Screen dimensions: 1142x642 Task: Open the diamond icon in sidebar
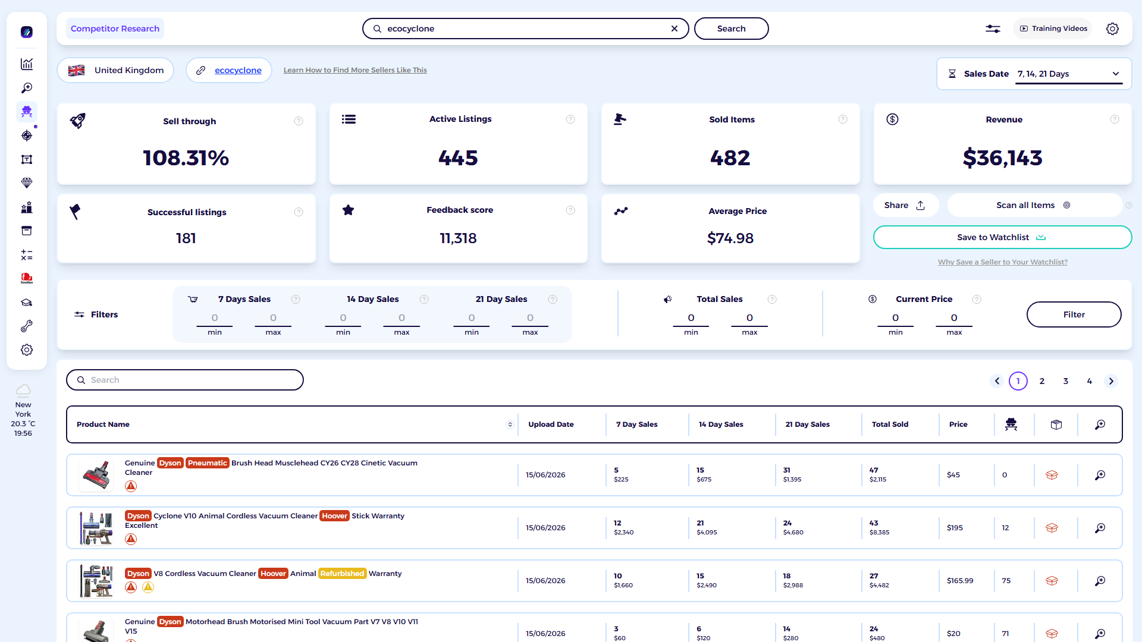click(27, 183)
